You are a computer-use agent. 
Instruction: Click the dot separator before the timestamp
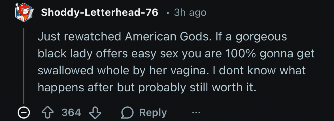point(168,13)
